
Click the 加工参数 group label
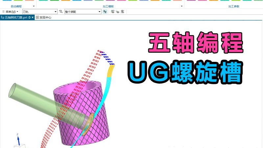pos(234,6)
